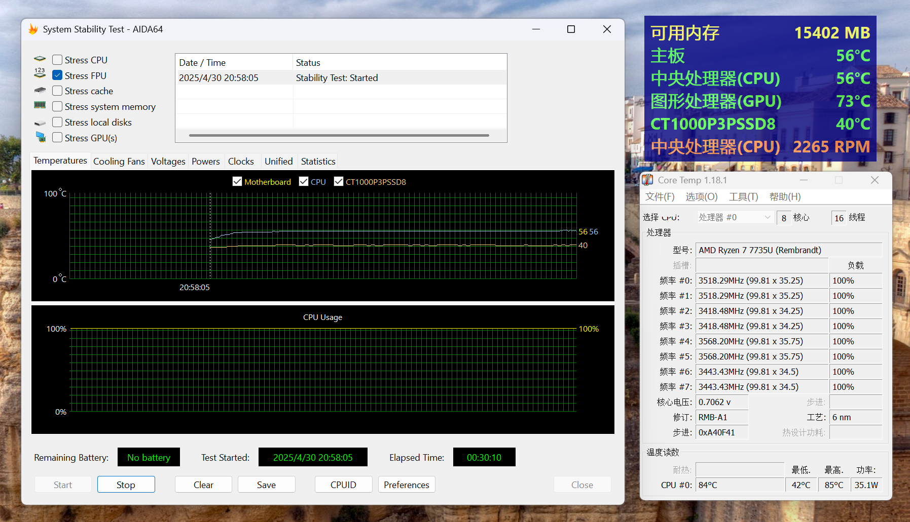This screenshot has width=910, height=522.
Task: Uncheck the Stress FPU checkbox
Action: click(x=57, y=75)
